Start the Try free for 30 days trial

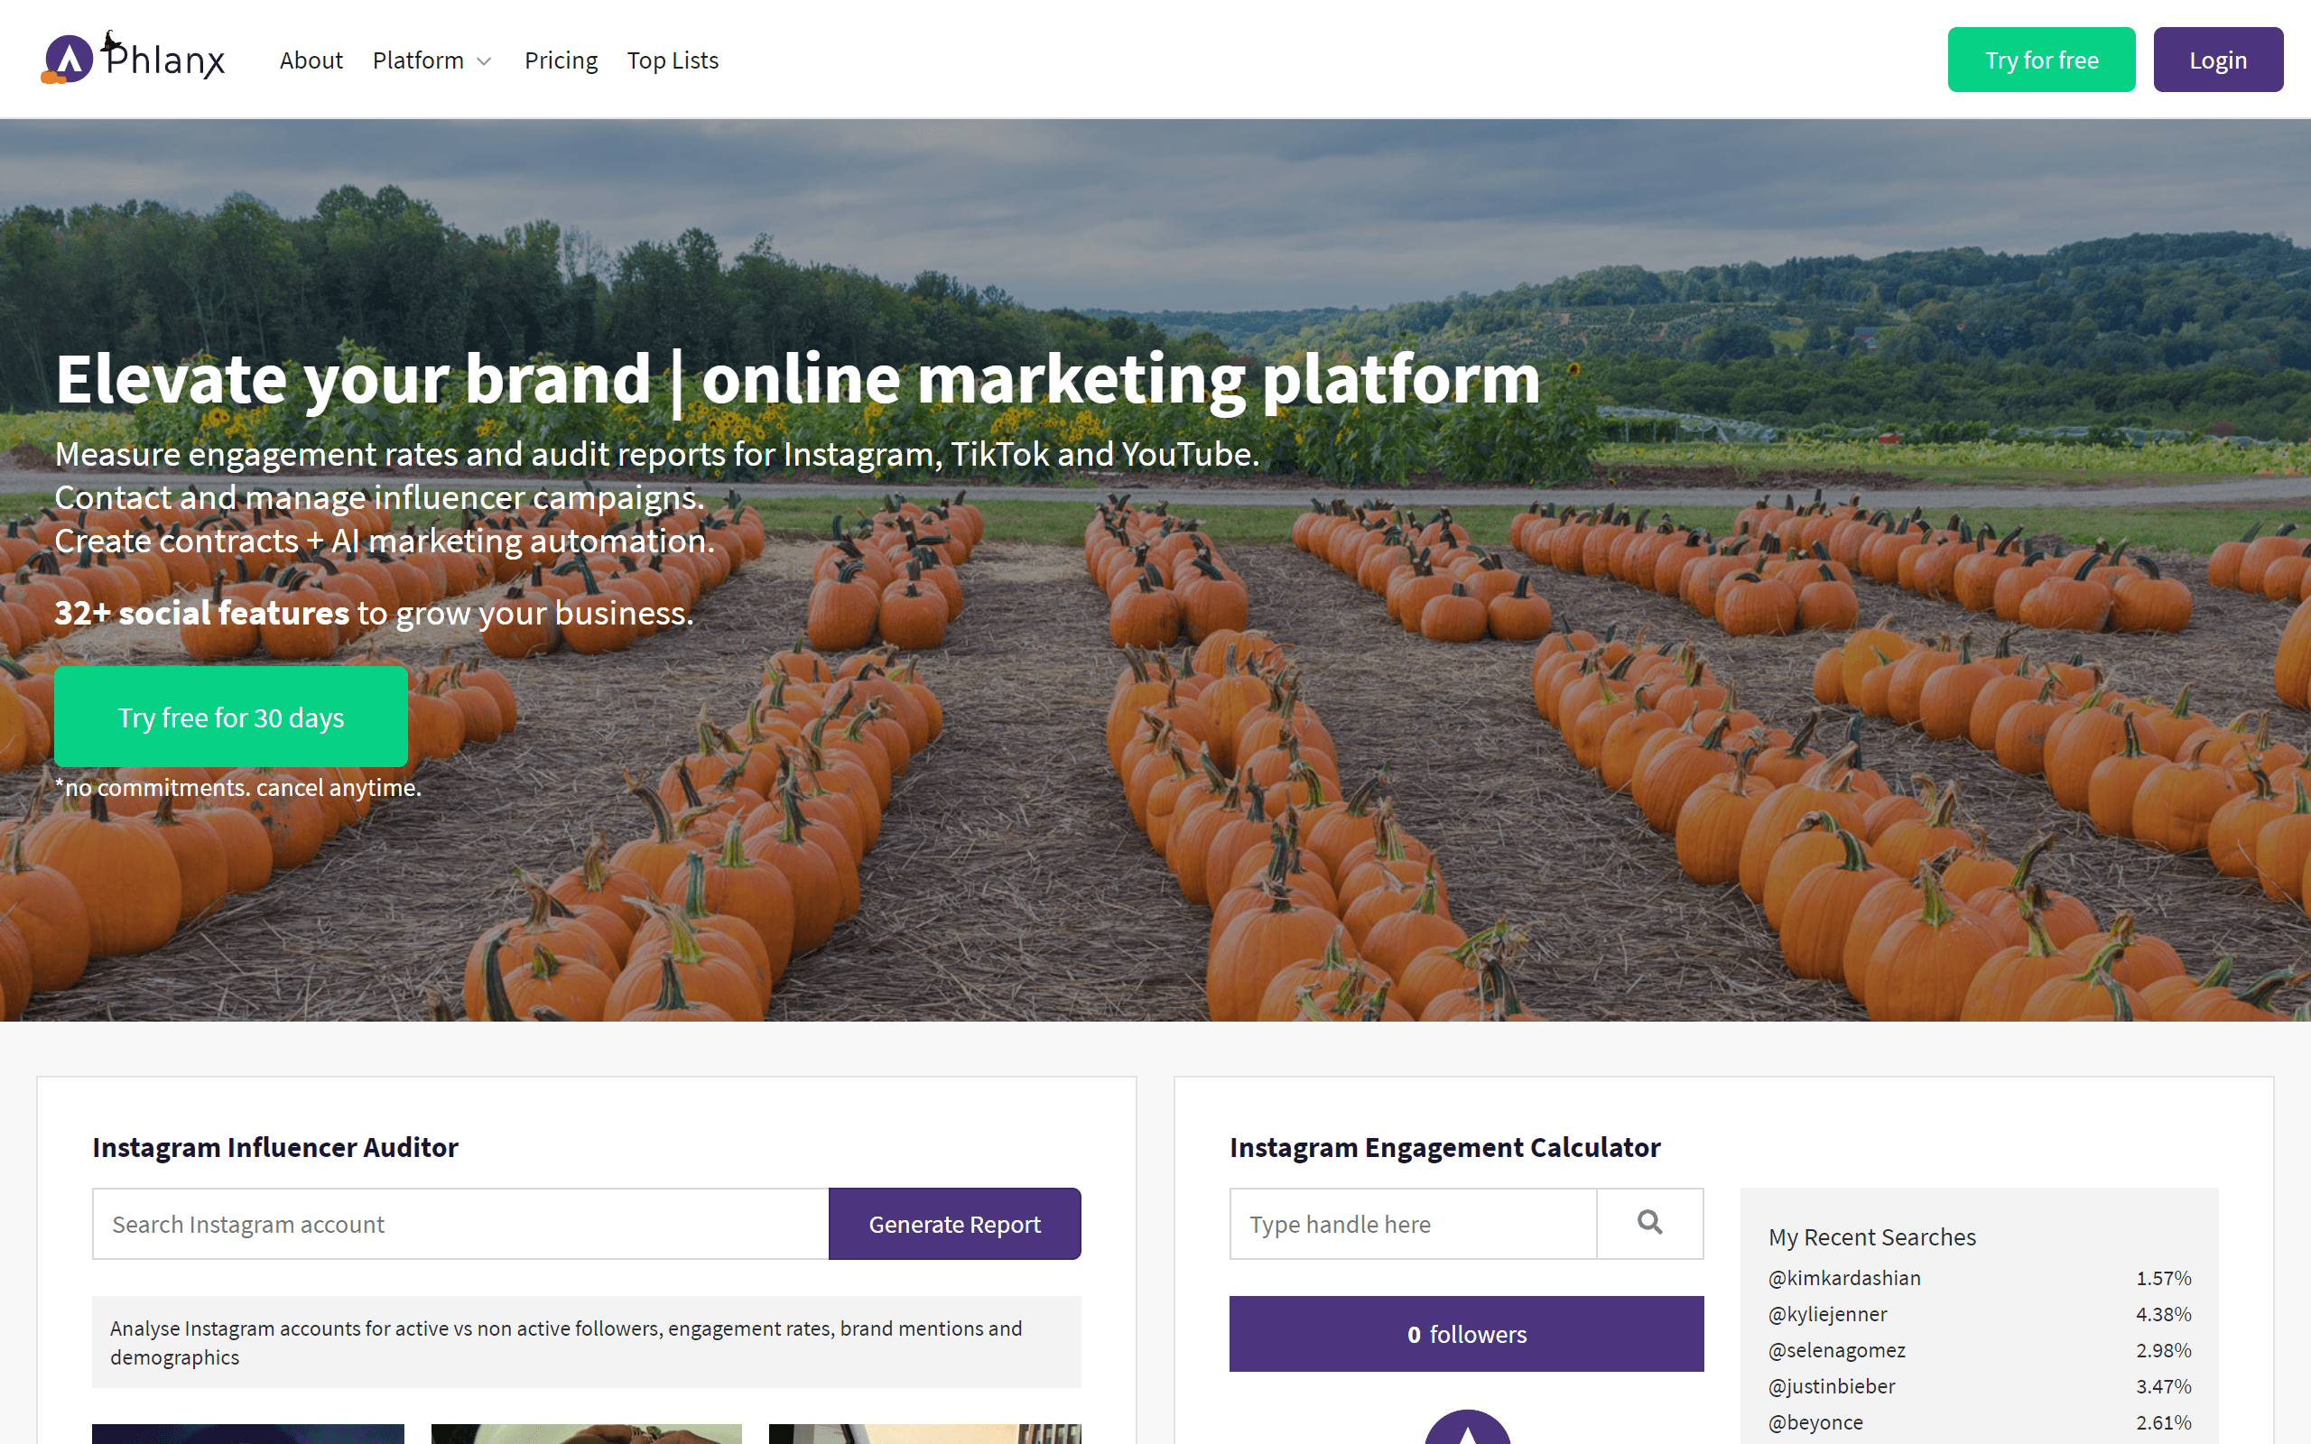coord(230,717)
